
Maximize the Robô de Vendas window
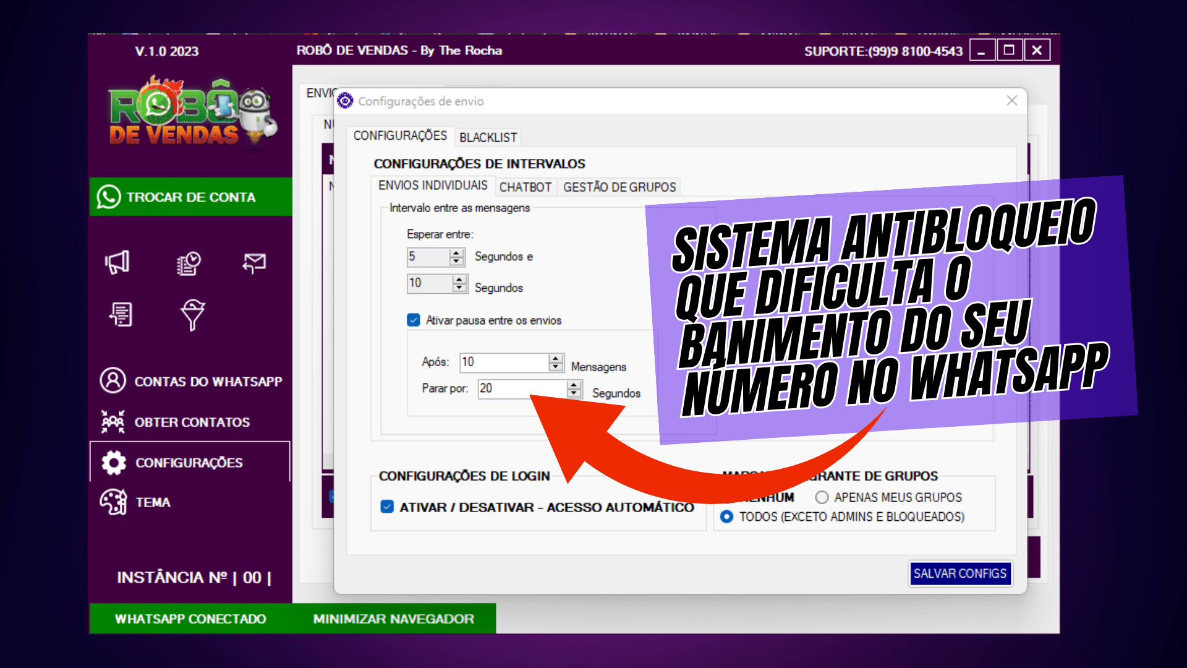[1010, 51]
